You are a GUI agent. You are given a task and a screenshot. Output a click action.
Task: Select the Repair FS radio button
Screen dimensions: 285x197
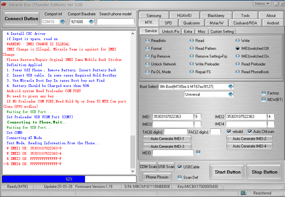(192, 72)
